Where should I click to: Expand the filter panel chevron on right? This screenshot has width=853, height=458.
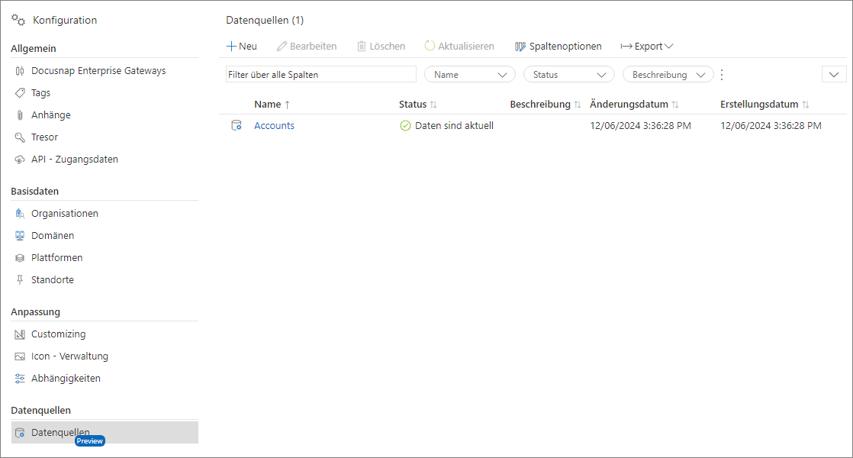click(x=834, y=75)
